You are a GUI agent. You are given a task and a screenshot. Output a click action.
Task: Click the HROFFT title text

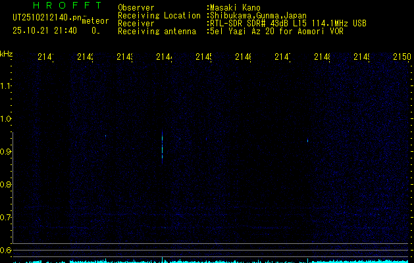[68, 5]
